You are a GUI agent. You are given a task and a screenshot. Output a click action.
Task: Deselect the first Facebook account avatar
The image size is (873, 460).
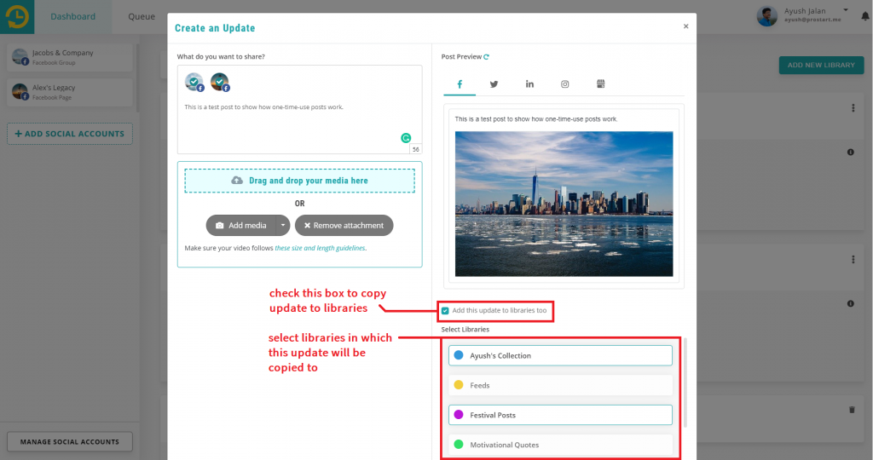tap(194, 82)
